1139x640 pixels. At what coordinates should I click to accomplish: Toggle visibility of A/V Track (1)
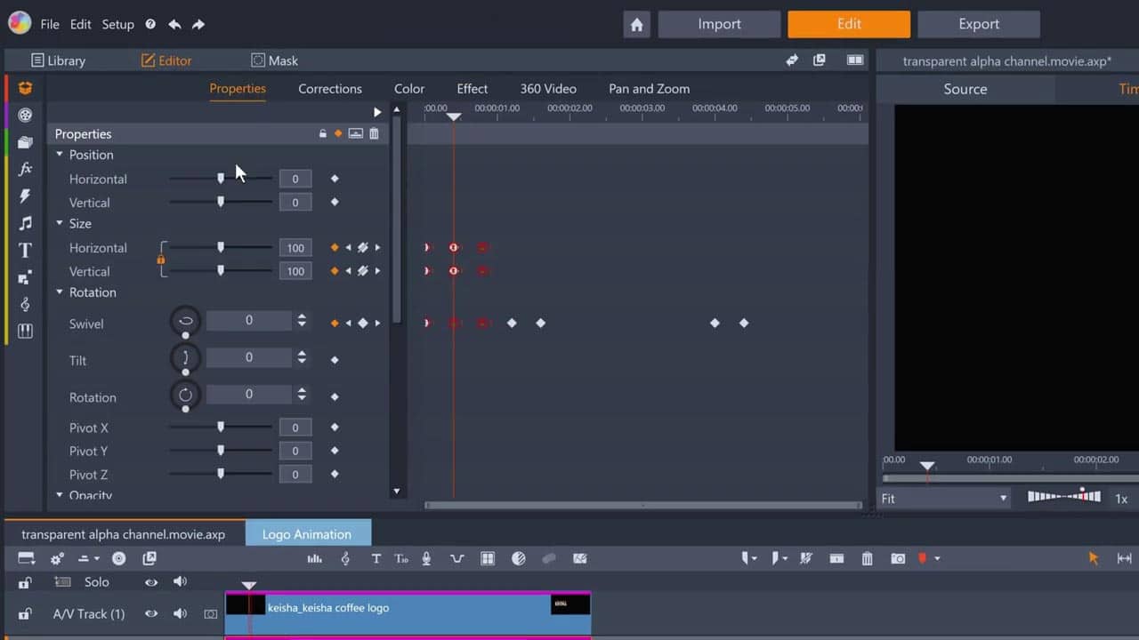click(151, 613)
